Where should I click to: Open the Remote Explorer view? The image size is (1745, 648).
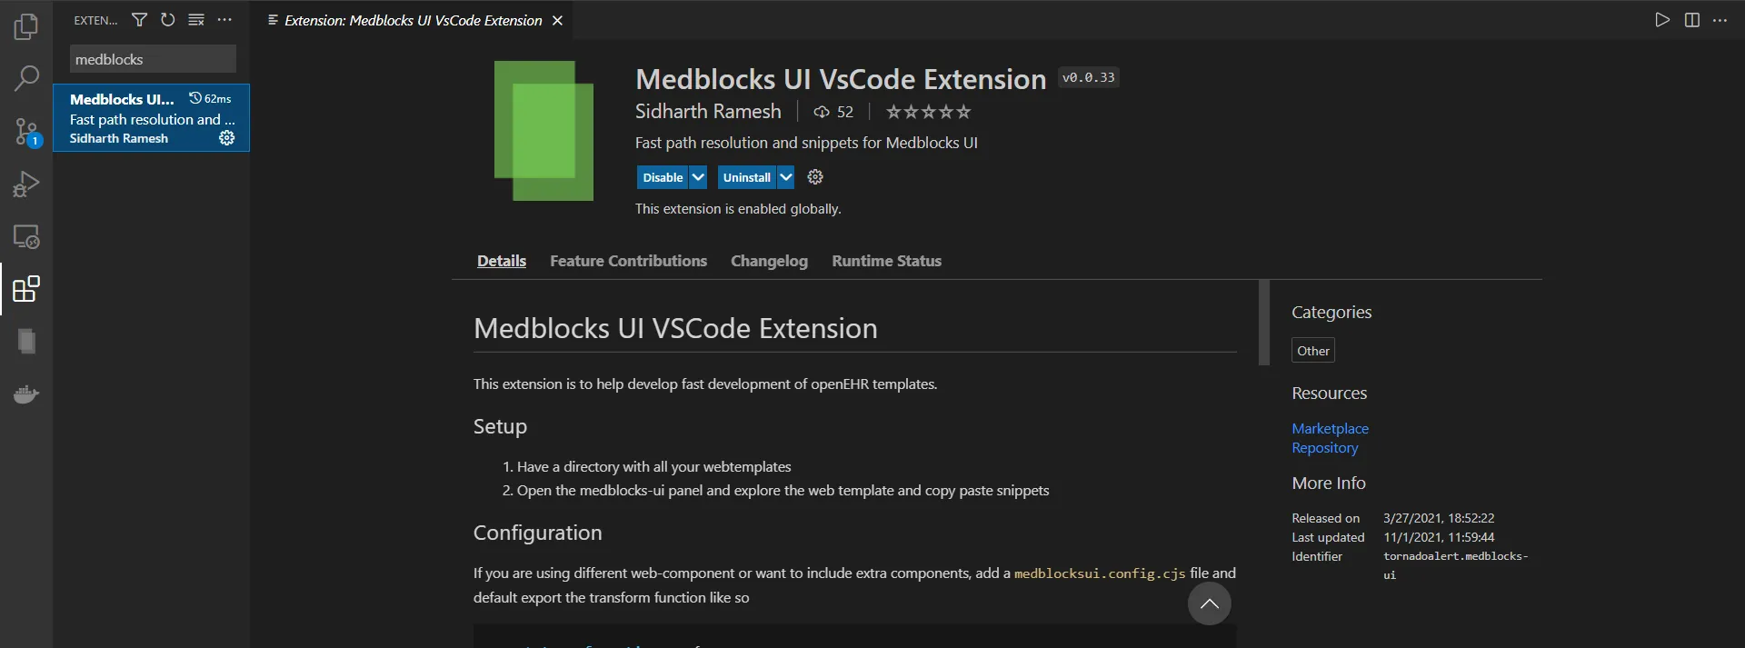click(x=26, y=236)
